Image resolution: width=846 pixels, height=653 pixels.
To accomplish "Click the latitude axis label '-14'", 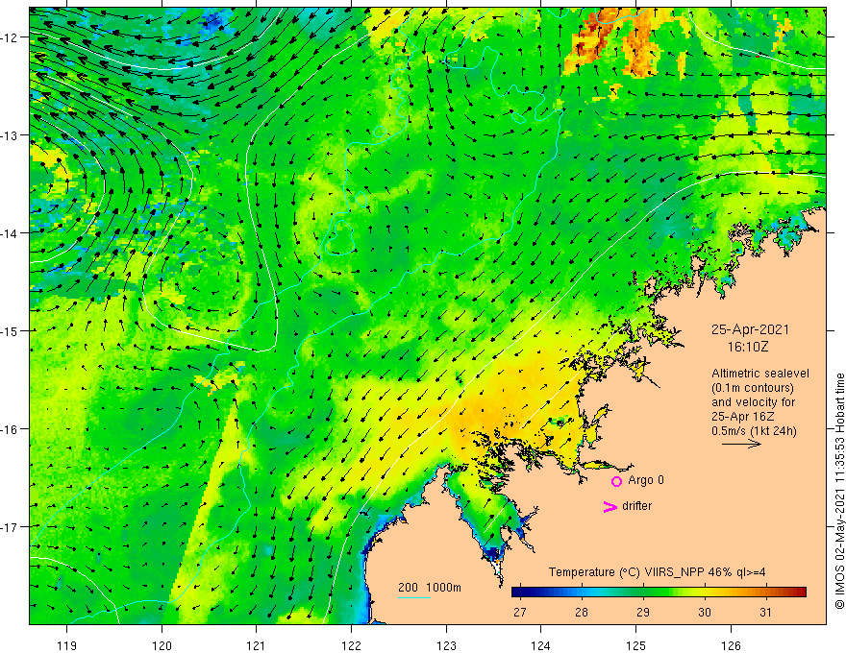I will pos(10,233).
